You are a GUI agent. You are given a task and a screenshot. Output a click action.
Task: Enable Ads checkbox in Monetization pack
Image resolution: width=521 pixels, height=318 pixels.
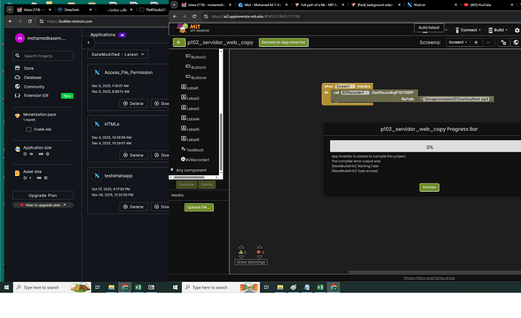[x=28, y=129]
